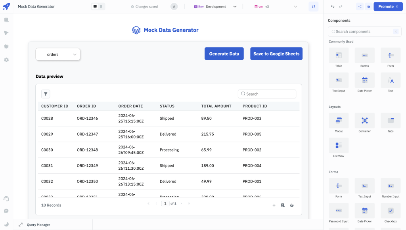
Task: Open the Pages panel in the left sidebar
Action: (6, 20)
